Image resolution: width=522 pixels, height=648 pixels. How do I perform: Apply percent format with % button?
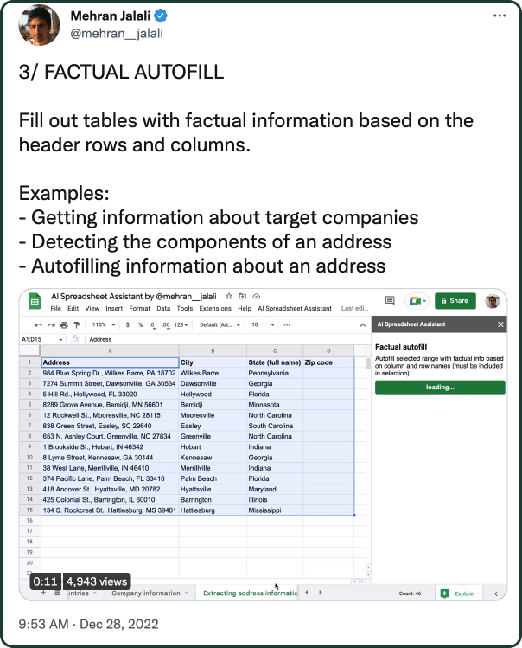point(140,325)
